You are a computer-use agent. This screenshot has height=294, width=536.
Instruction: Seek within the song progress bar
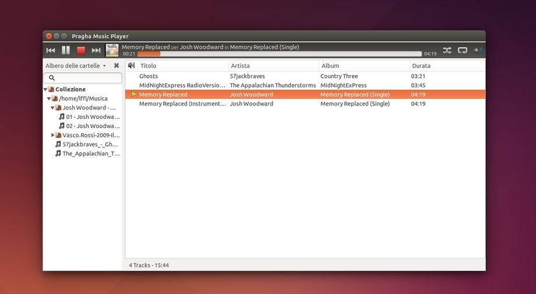point(280,54)
